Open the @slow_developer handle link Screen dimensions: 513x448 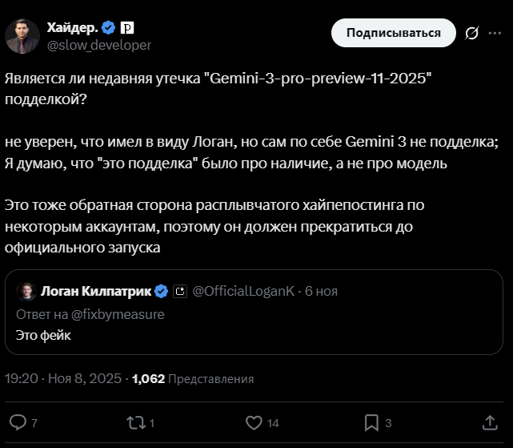[99, 45]
